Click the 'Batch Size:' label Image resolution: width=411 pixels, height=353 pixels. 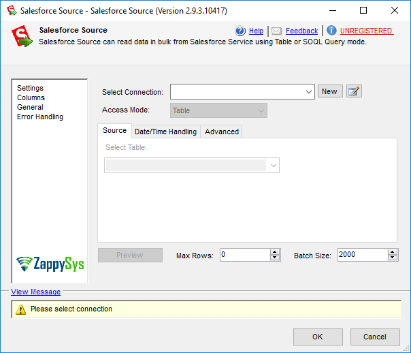coord(312,256)
